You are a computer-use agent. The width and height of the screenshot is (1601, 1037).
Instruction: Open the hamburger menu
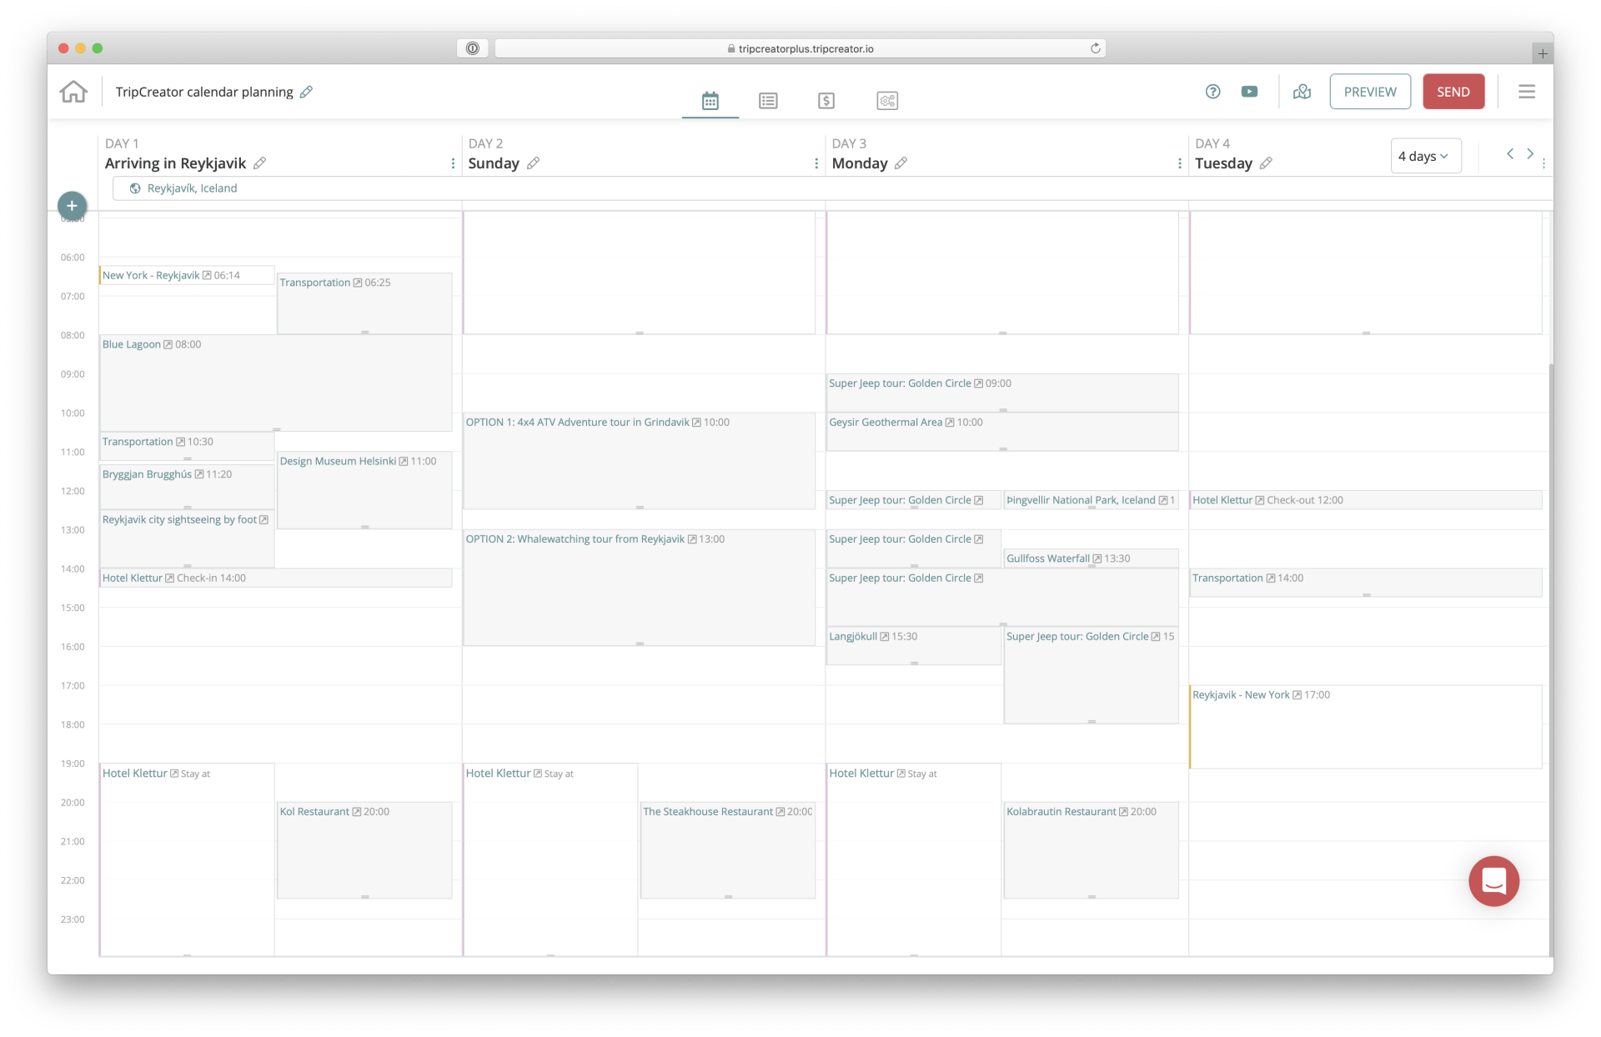coord(1526,92)
